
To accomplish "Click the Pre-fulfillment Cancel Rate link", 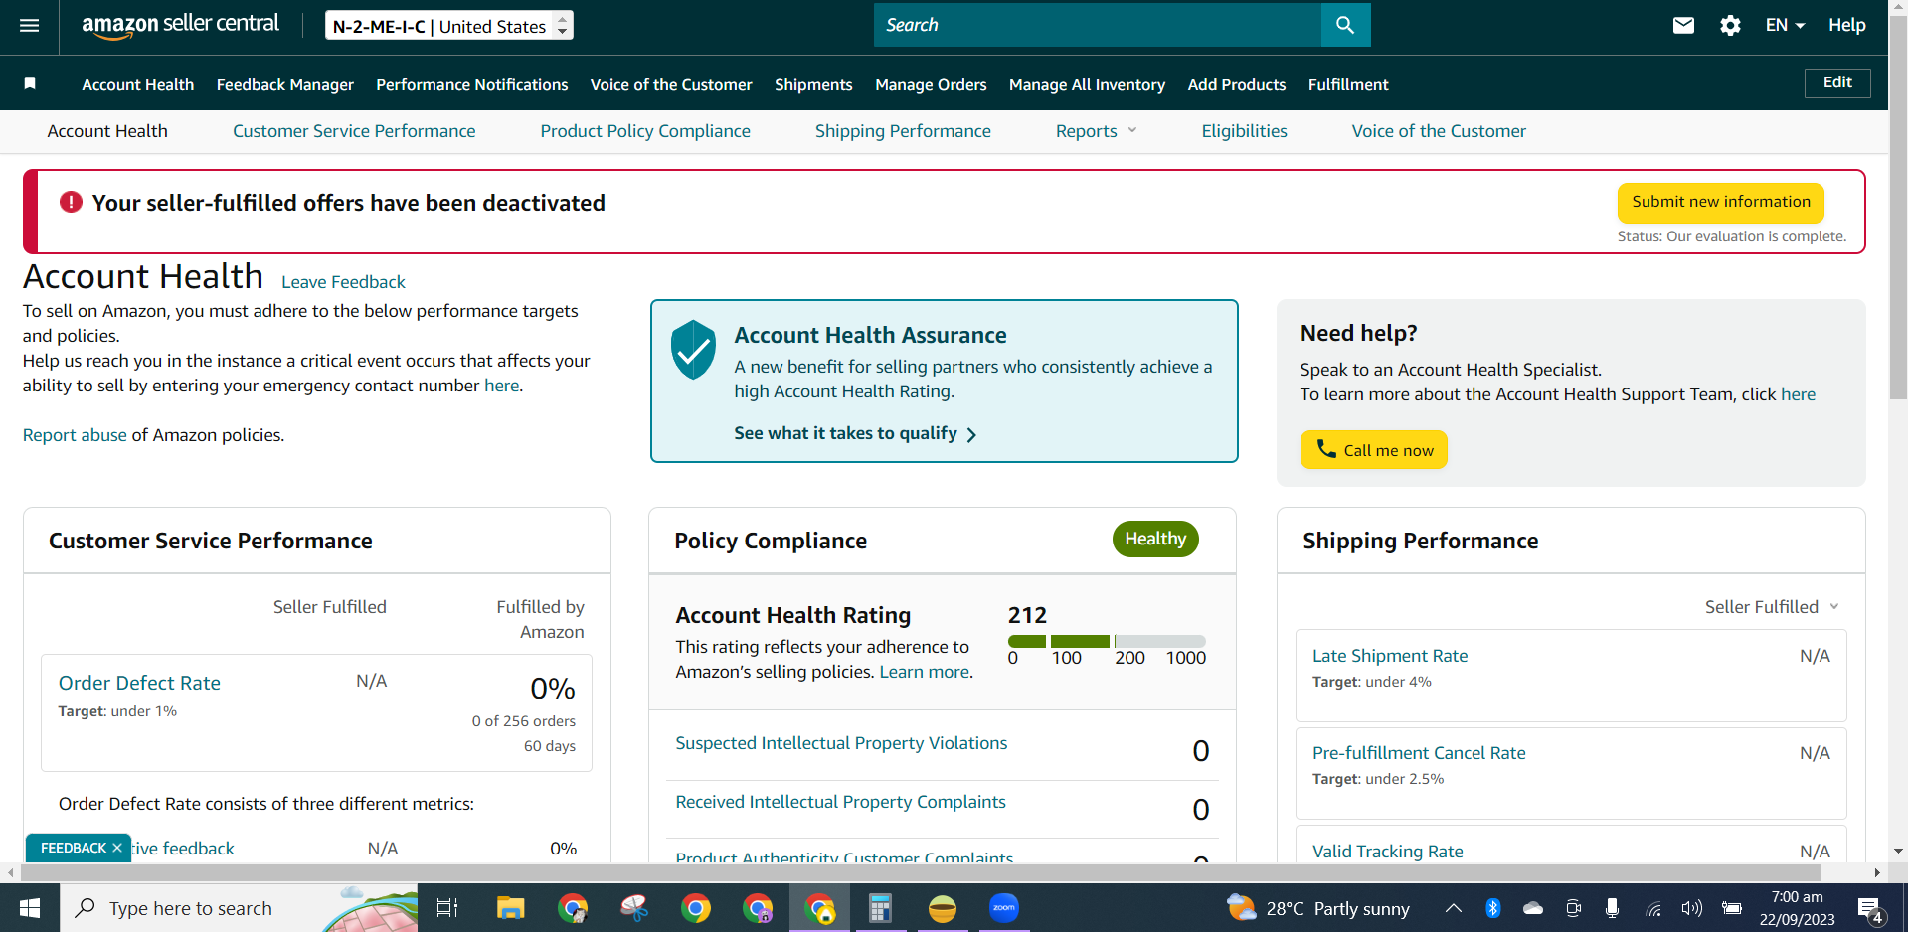I will pos(1419,753).
